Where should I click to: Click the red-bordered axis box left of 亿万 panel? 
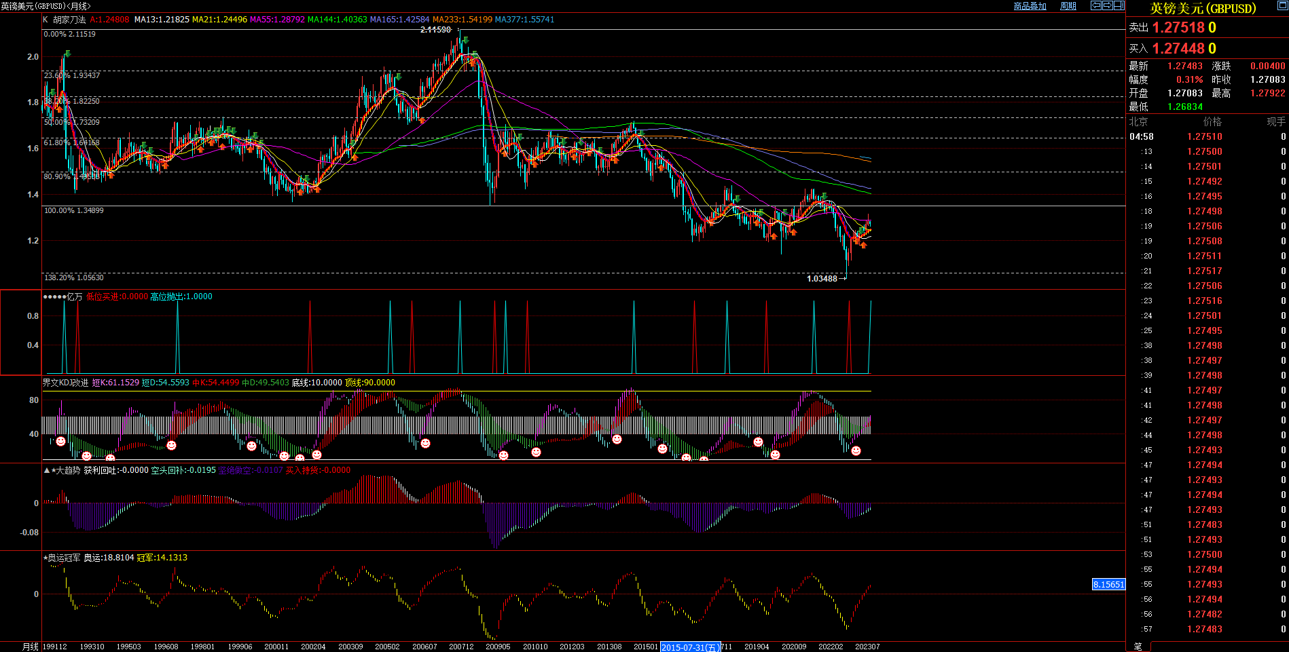click(20, 332)
